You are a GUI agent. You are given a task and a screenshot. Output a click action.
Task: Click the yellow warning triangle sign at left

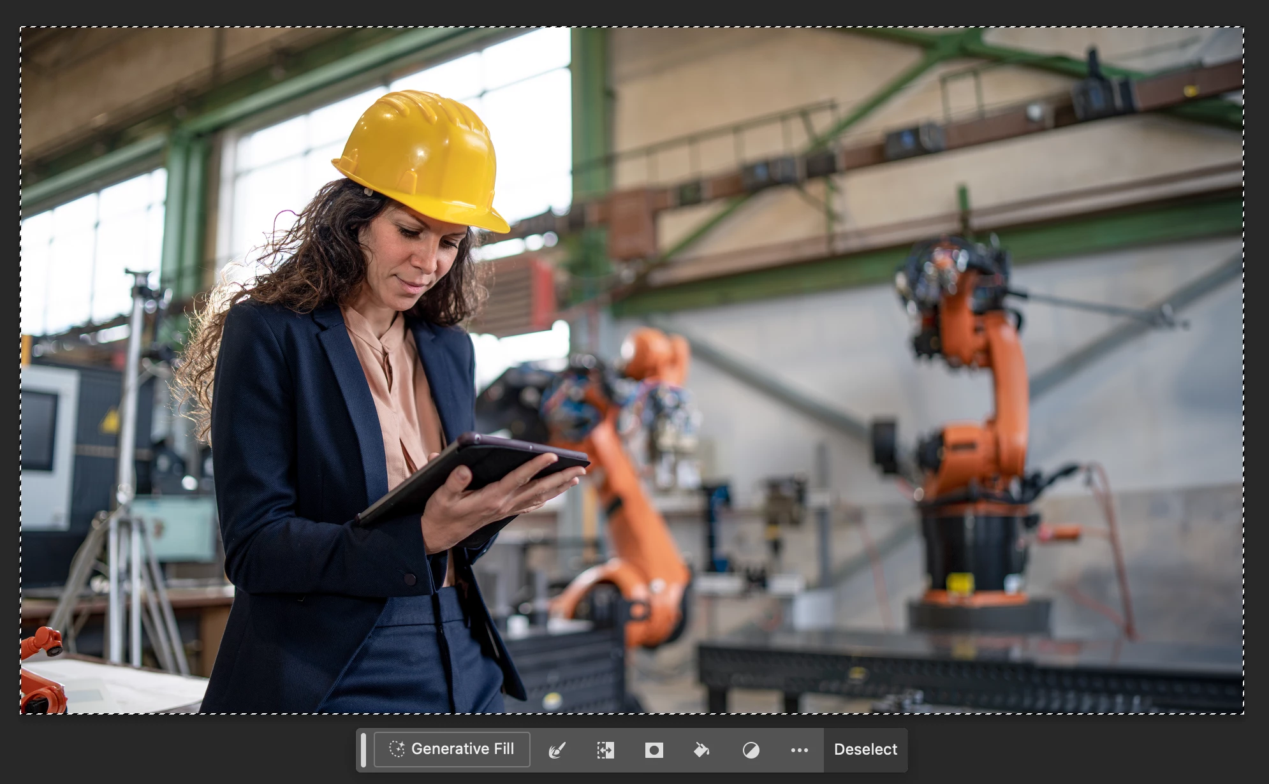[110, 421]
